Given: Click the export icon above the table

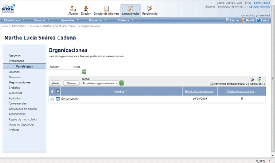Looking at the screenshot, I should [x=260, y=79].
